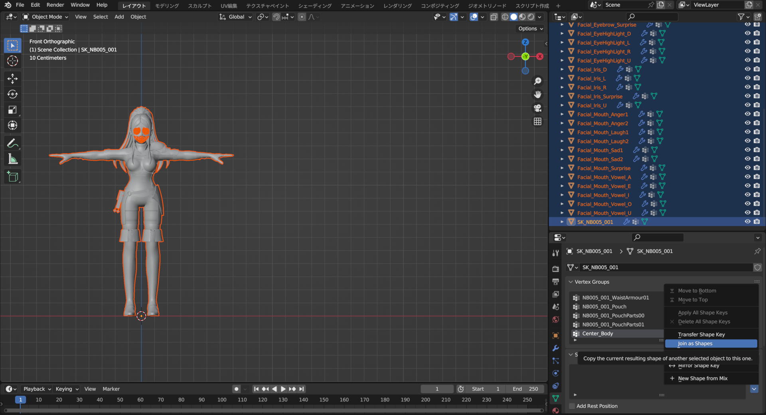Open the Modifiers properties tab
The height and width of the screenshot is (415, 766).
(x=555, y=348)
